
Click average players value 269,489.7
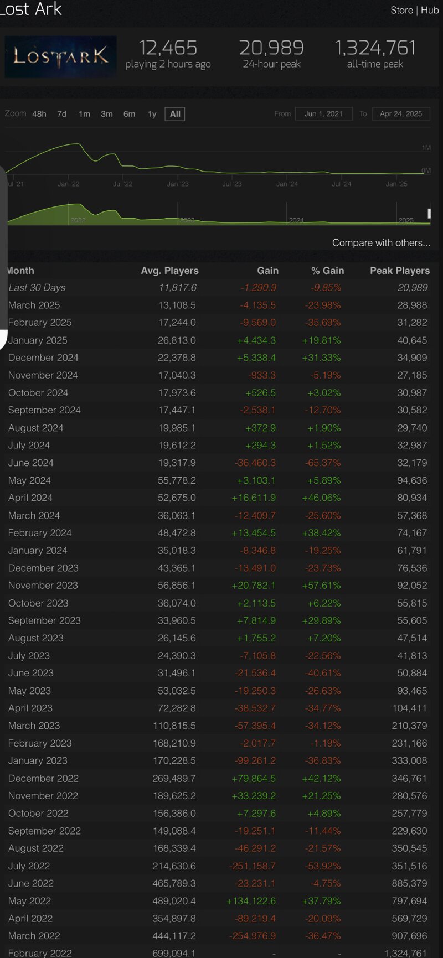[174, 779]
